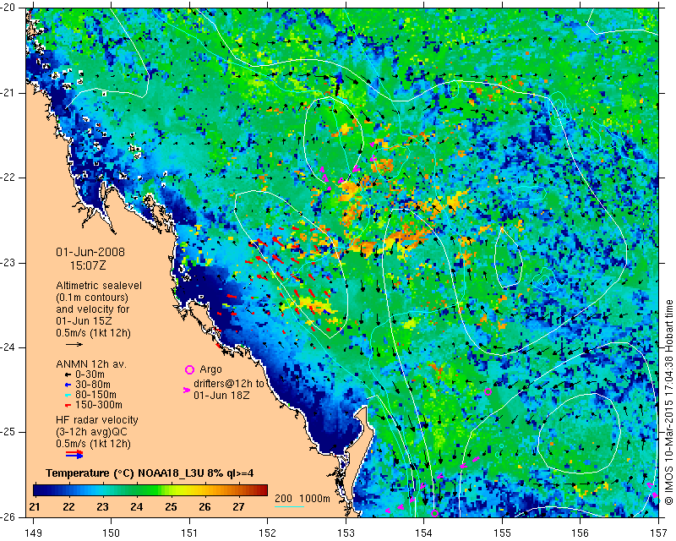Click latitude axis label -26

[x=8, y=516]
